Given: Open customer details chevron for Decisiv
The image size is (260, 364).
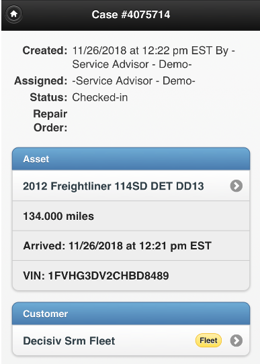Looking at the screenshot, I should click(236, 341).
